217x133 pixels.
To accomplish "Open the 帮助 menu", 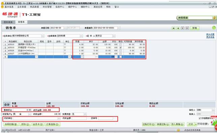I will click(x=108, y=7).
